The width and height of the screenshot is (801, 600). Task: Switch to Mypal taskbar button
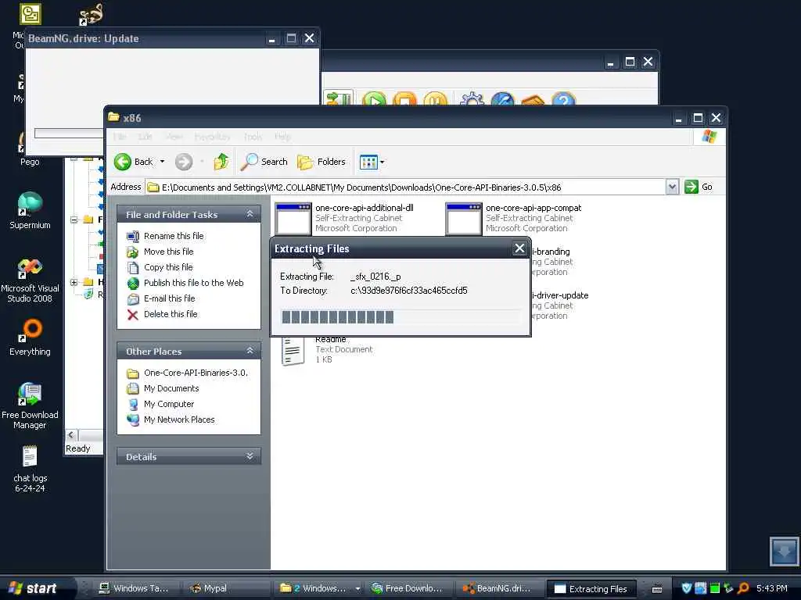tap(224, 588)
